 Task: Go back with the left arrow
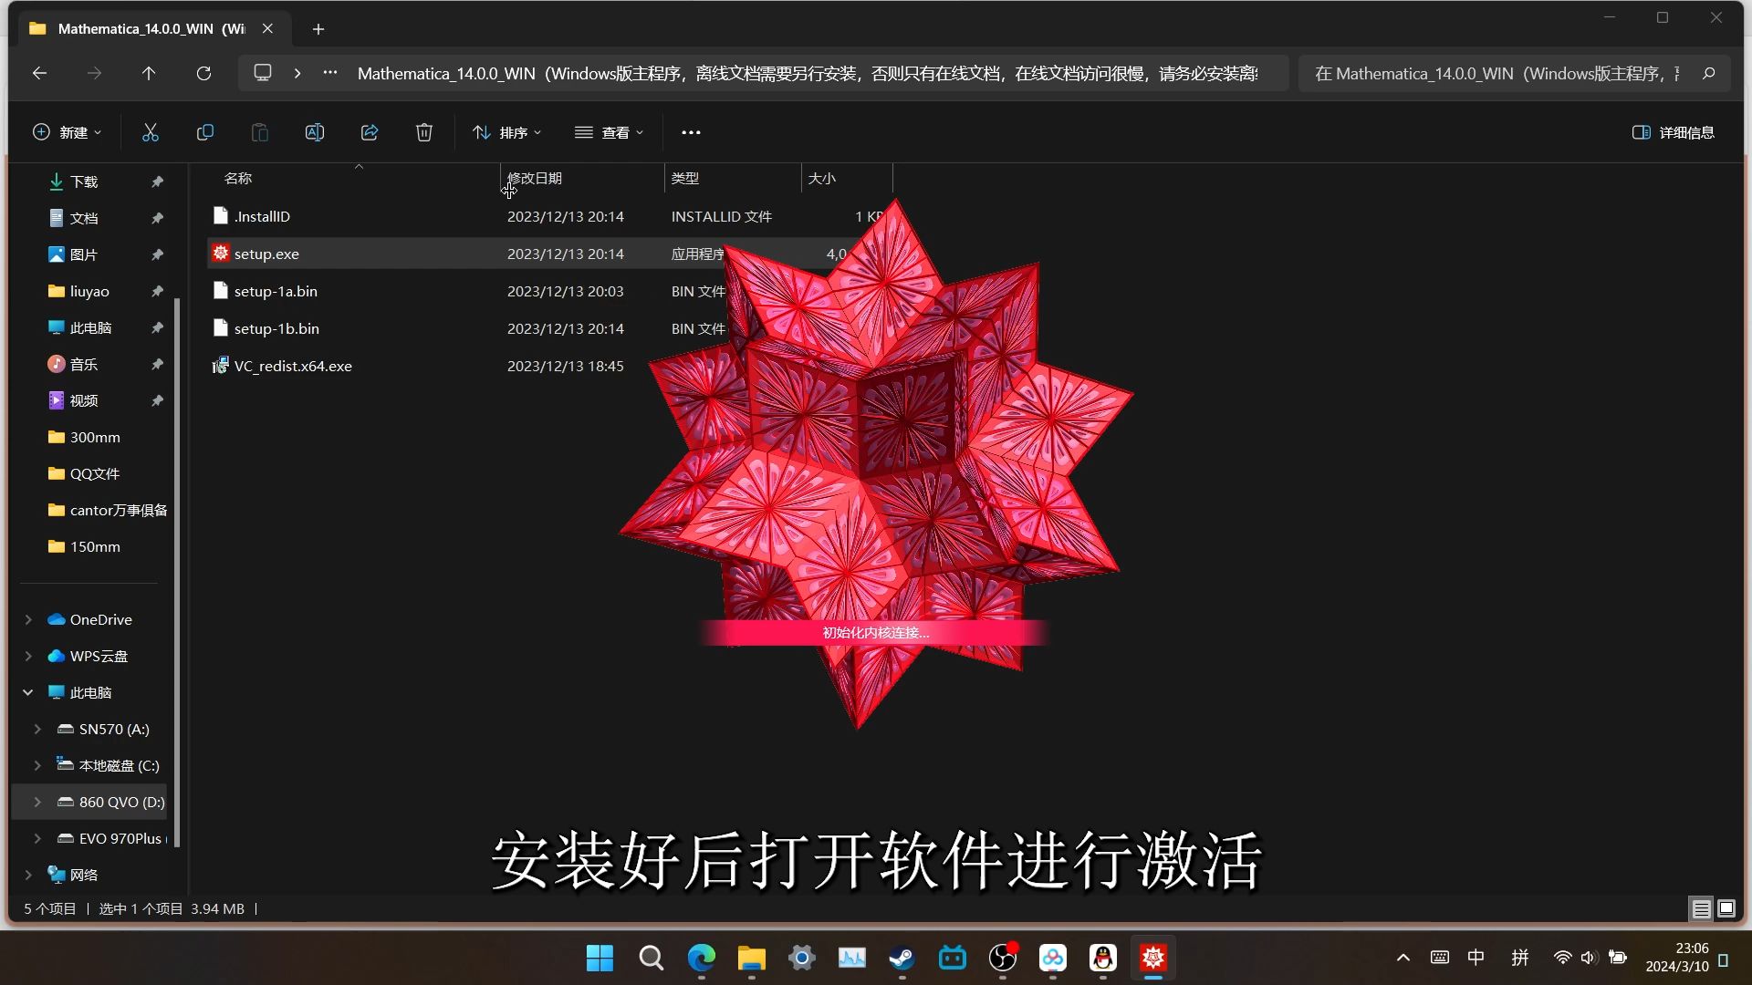coord(39,73)
